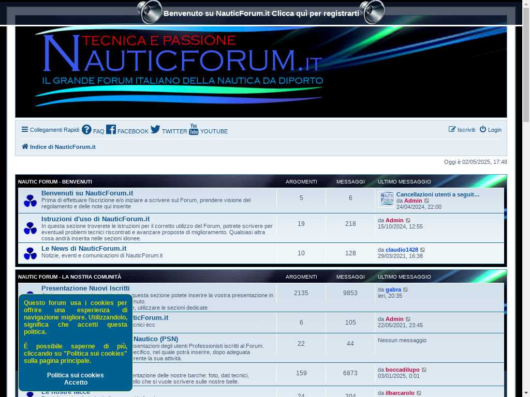Click Politica sui cookies in cookie notice
Image resolution: width=530 pixels, height=397 pixels.
tap(76, 375)
